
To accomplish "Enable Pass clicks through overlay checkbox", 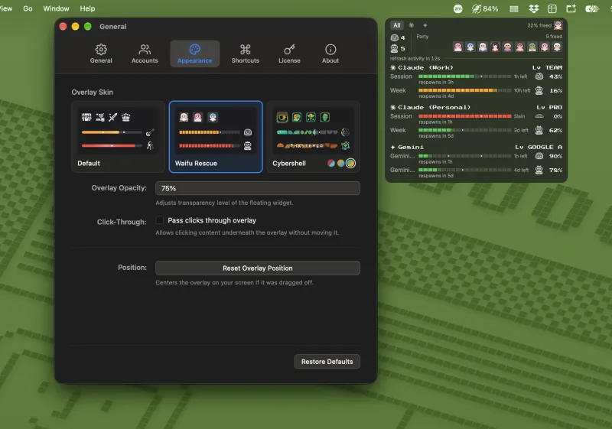I will click(x=159, y=220).
